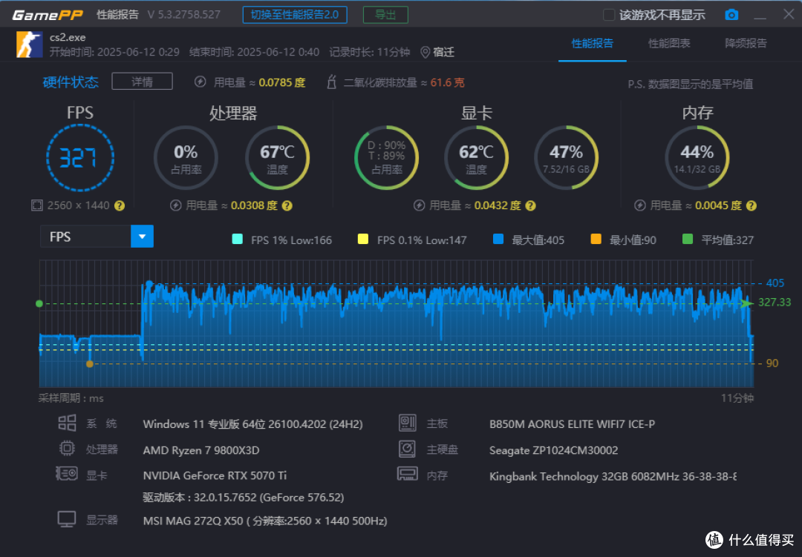The height and width of the screenshot is (557, 802).
Task: Click the Windows system icon
Action: [67, 423]
